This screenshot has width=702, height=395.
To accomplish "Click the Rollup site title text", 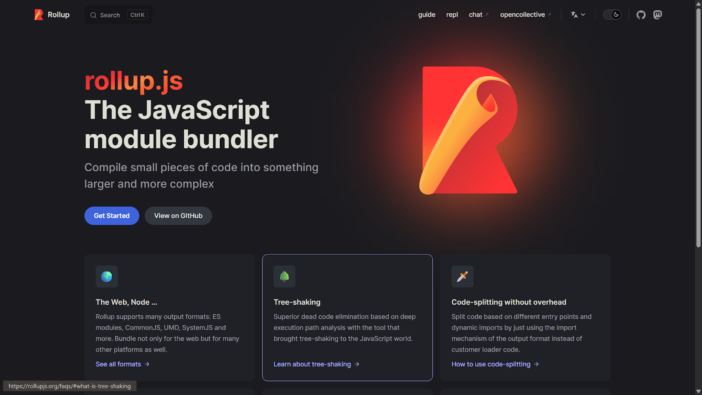I will (58, 15).
